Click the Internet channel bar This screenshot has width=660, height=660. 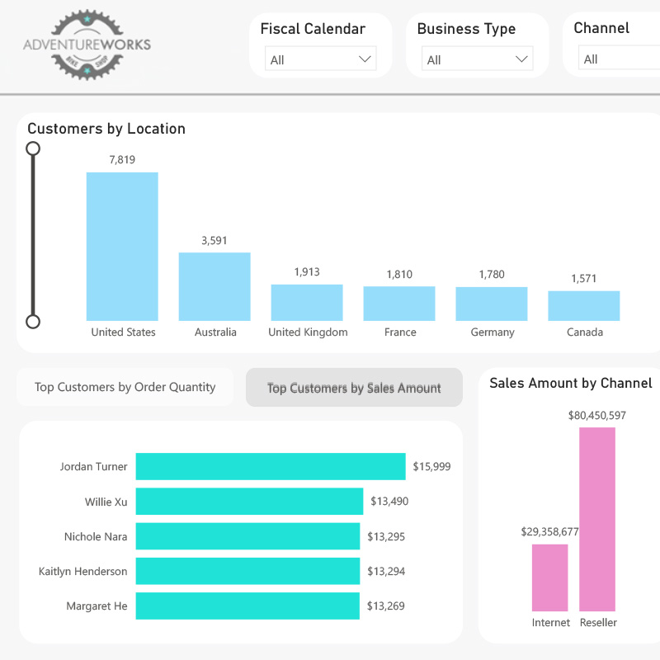549,577
